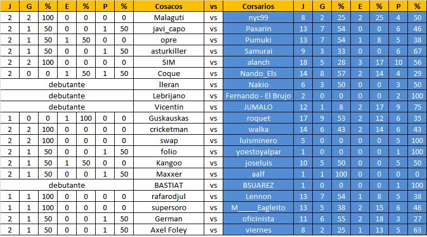The image size is (427, 237).
Task: Click the debutante cell beside BASTIAT
Action: (x=67, y=186)
